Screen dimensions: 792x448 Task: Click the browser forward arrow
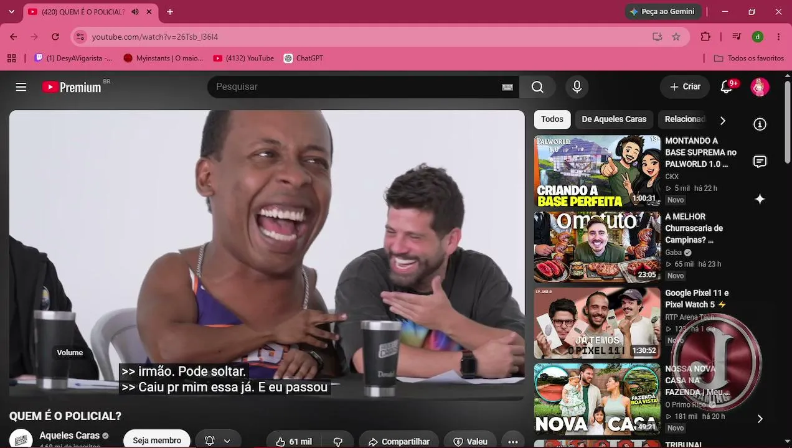[x=34, y=37]
